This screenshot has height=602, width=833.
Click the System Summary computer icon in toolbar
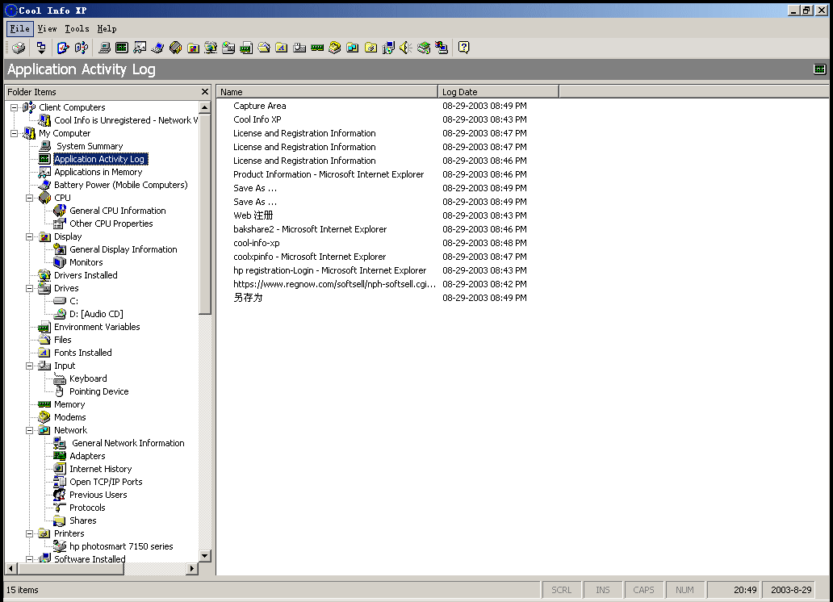pyautogui.click(x=104, y=48)
